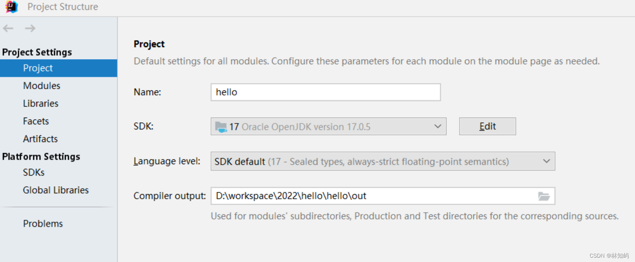Select Facets under Project Settings
The image size is (635, 262).
[x=36, y=121]
